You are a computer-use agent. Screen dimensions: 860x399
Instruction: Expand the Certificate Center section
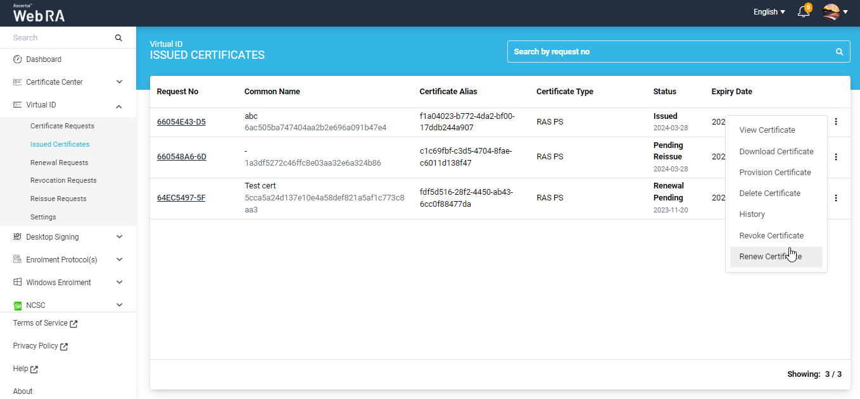point(119,82)
